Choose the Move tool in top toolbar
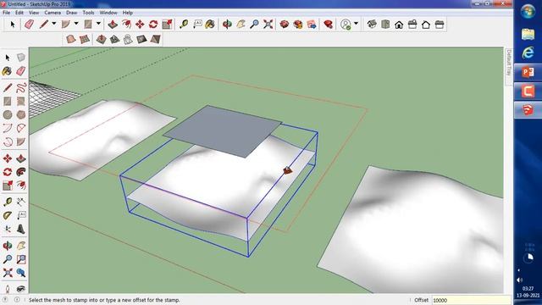Viewport: 542px width, 305px height. tap(140, 25)
